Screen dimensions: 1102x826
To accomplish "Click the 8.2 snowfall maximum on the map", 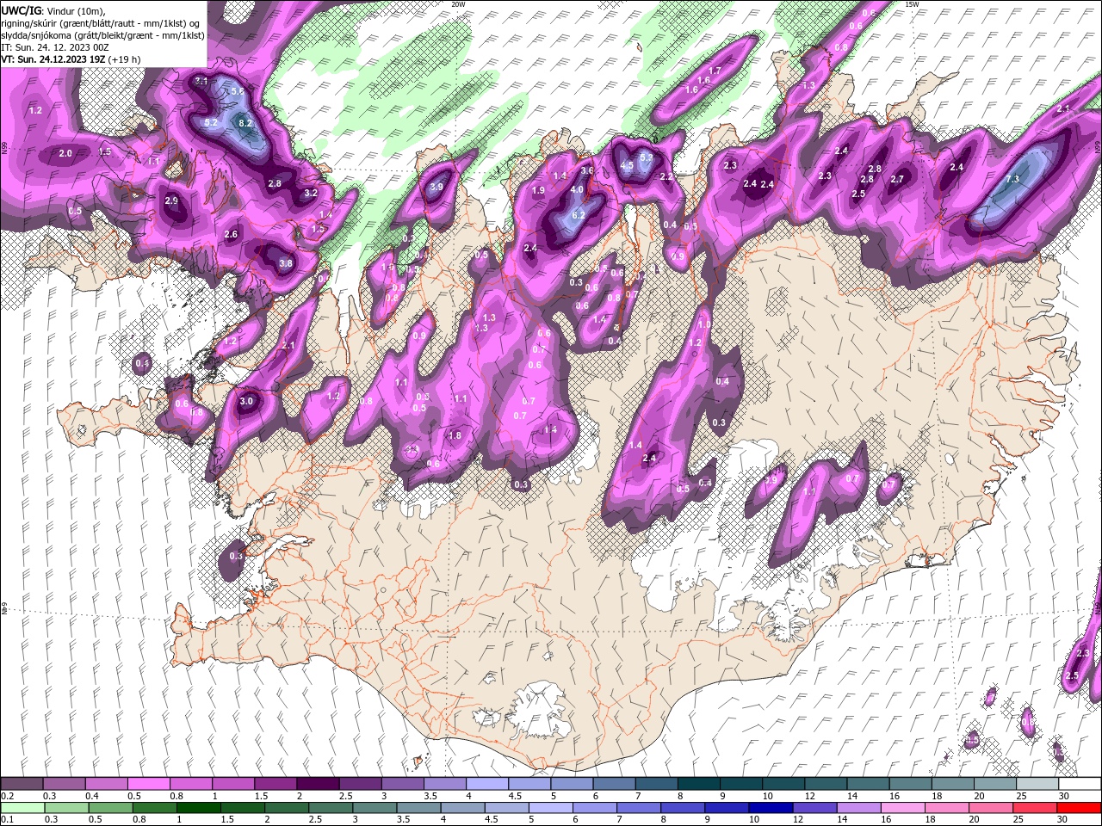I will tap(245, 123).
